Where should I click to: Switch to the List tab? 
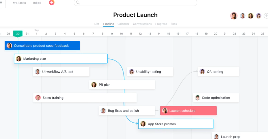tap(96, 24)
